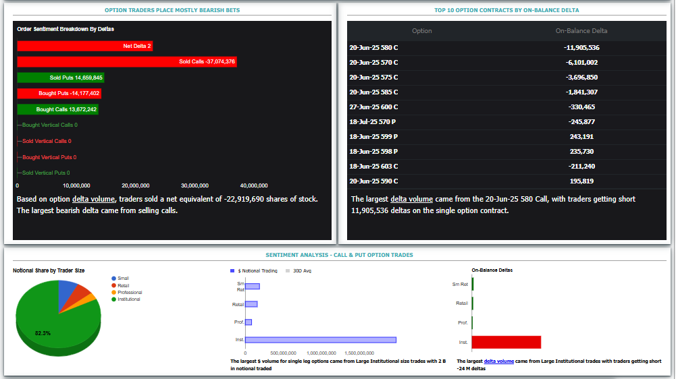The height and width of the screenshot is (379, 676).
Task: Click the Sold Vertical Puts 0 label
Action: pos(46,173)
